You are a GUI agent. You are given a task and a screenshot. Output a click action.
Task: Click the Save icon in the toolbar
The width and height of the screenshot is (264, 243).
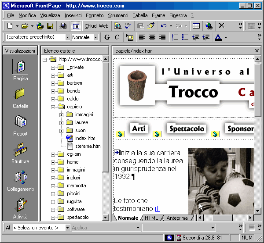50,26
